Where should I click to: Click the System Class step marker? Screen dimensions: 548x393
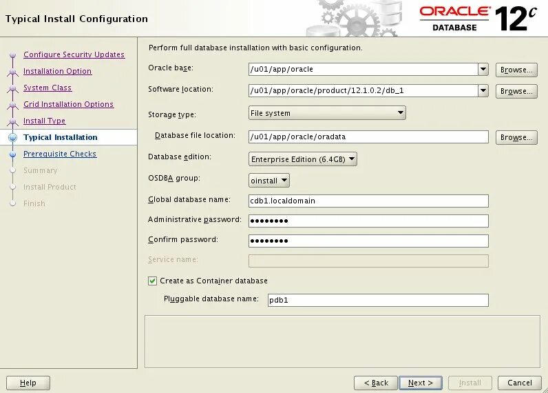pos(13,88)
